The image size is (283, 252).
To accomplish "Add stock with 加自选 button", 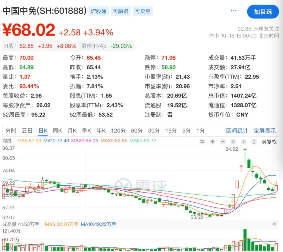I will [x=263, y=12].
